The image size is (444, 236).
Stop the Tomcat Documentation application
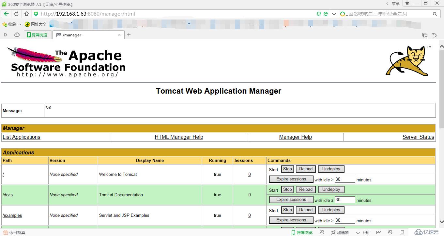287,190
